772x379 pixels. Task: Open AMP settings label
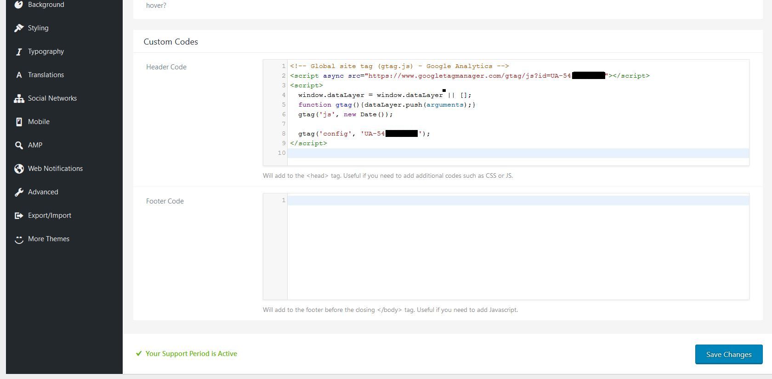pyautogui.click(x=35, y=145)
